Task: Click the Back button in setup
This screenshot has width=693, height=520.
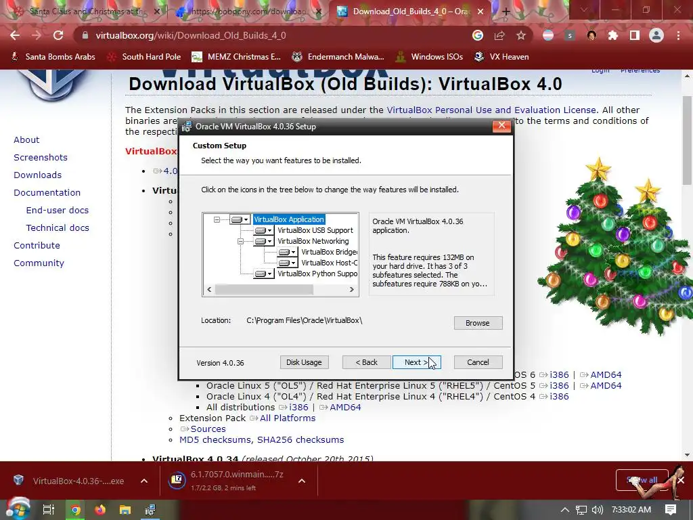Action: pos(366,362)
